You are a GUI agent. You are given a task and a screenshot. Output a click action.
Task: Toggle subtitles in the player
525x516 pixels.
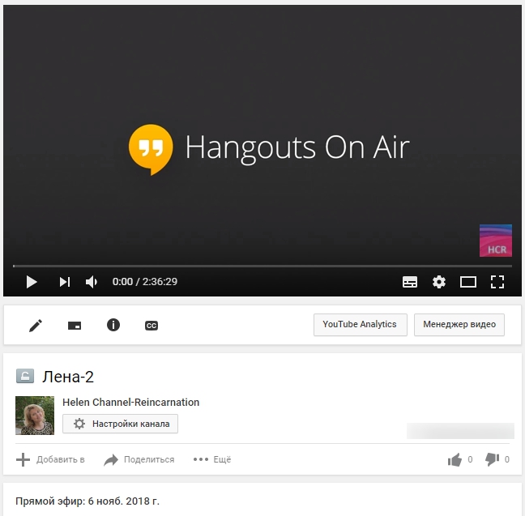click(410, 282)
